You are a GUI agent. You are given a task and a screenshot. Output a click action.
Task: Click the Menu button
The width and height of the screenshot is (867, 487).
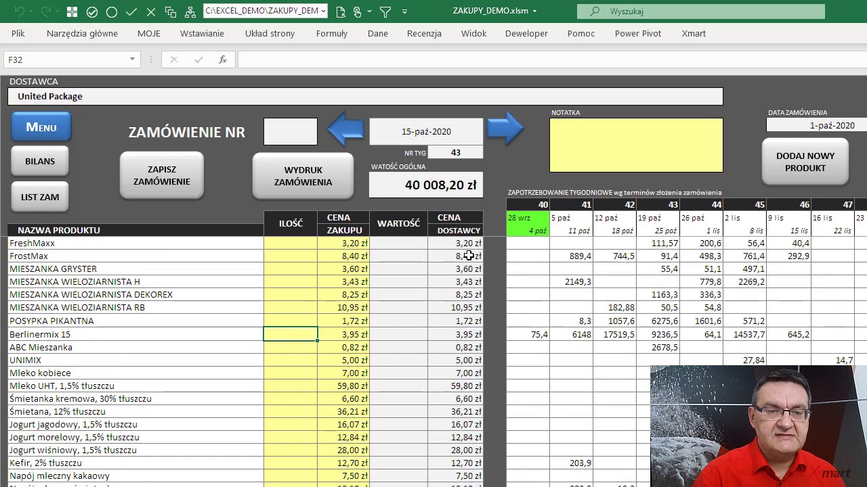tap(41, 127)
